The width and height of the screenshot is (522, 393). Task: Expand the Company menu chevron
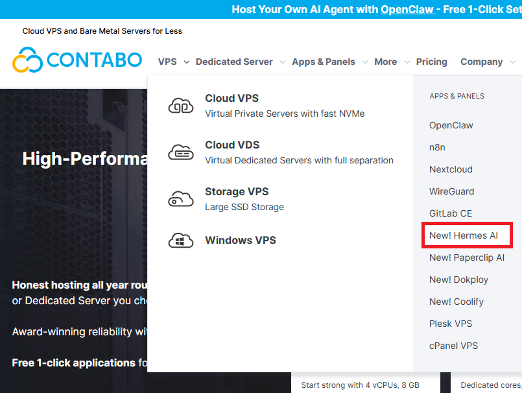tap(513, 62)
